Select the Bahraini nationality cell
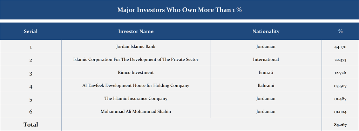Image resolution: width=359 pixels, height=131 pixels. click(x=266, y=86)
